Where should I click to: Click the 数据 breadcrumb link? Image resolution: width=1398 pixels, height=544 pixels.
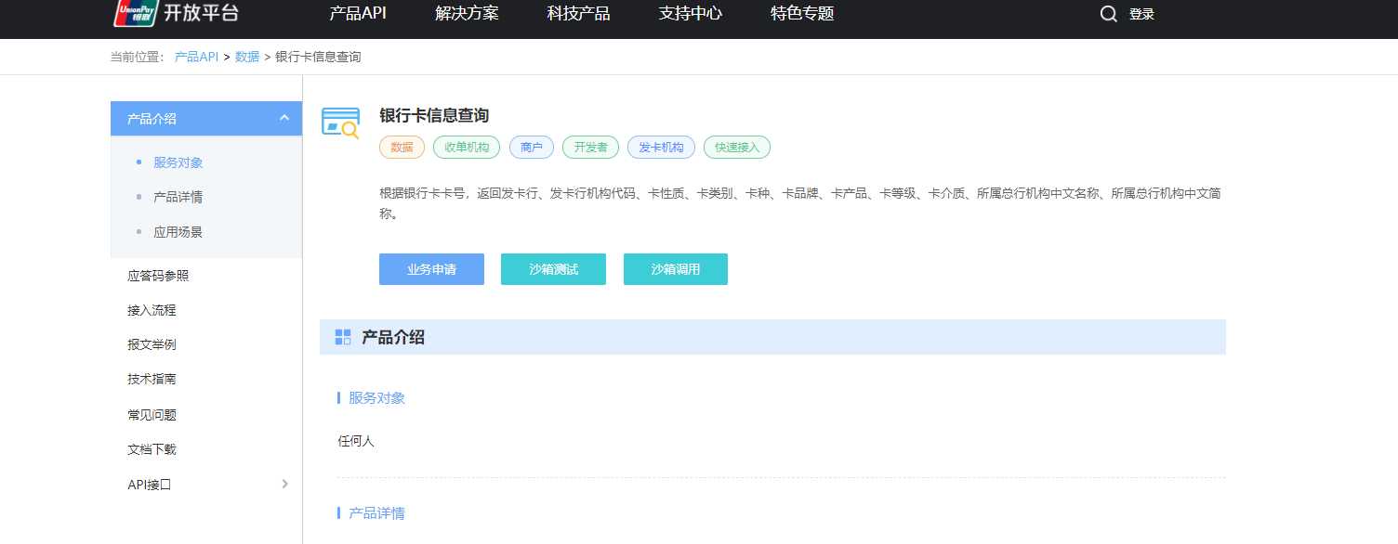tap(246, 57)
